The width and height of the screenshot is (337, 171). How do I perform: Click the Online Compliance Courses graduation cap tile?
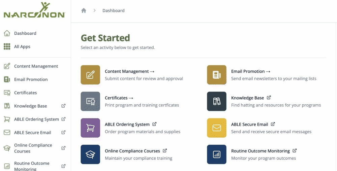coord(90,155)
